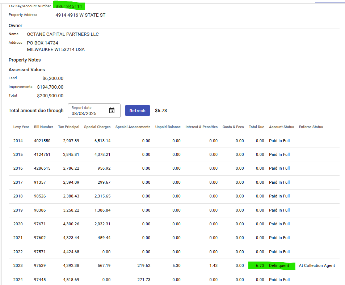Select bill number 4021550 in 2014 row
Image resolution: width=345 pixels, height=285 pixels.
click(x=42, y=141)
